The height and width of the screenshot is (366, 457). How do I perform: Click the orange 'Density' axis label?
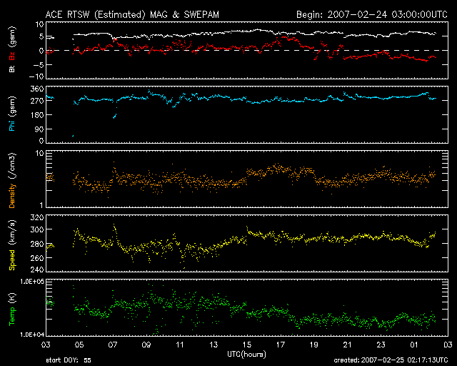coord(12,196)
